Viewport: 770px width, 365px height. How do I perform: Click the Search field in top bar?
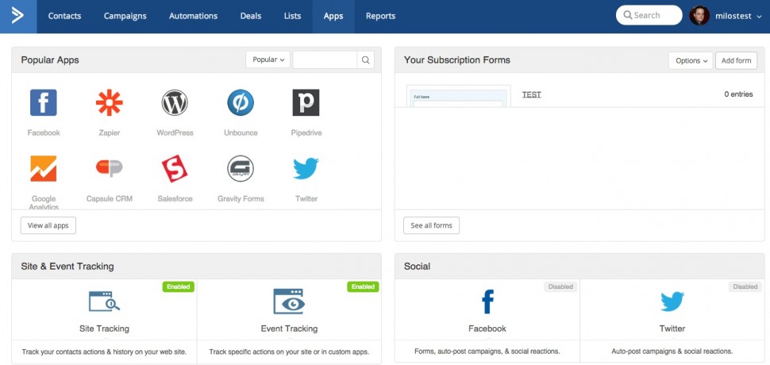[x=649, y=15]
